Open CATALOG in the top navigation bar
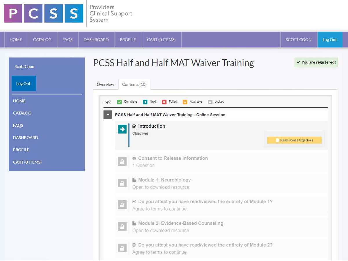Viewport: 348px width, 261px height. coord(42,40)
